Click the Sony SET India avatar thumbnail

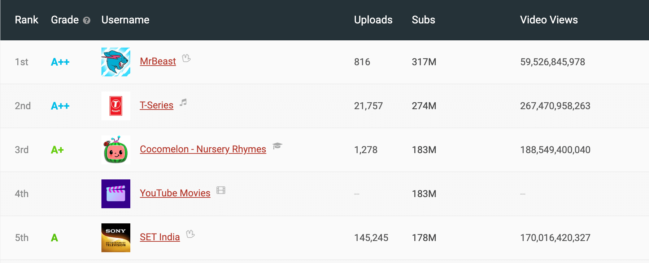pos(116,237)
